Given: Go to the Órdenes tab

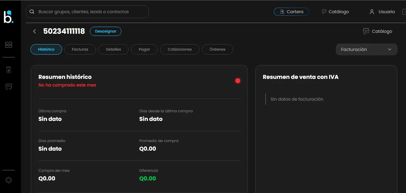Looking at the screenshot, I should pyautogui.click(x=217, y=49).
